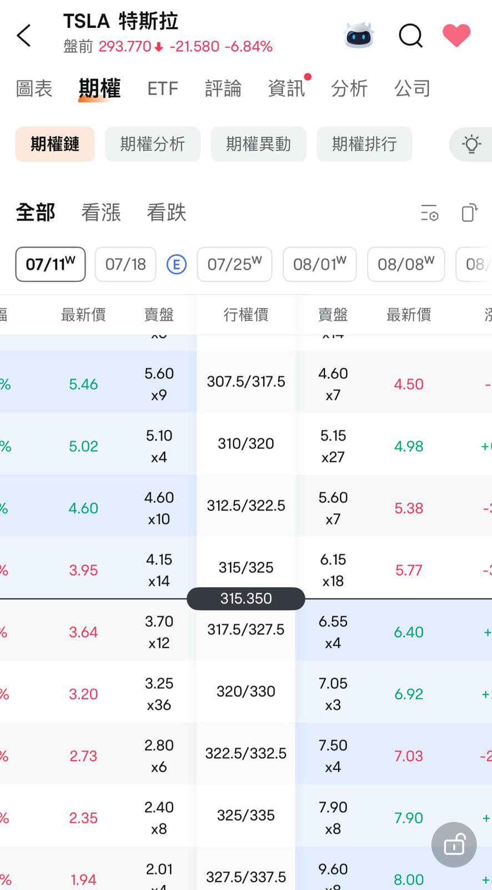Select the 07/18 expiry date
Screen dimensions: 492x890
click(x=125, y=264)
